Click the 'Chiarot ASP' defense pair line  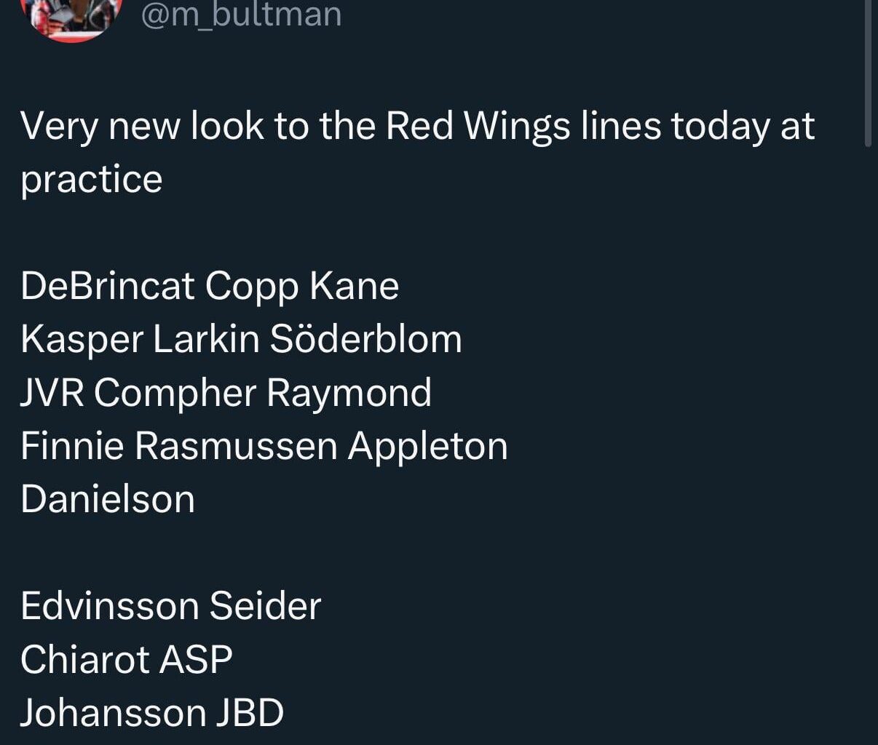pyautogui.click(x=126, y=659)
